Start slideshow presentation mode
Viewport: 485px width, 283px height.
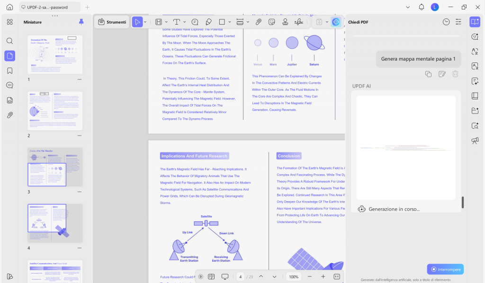pos(225,276)
